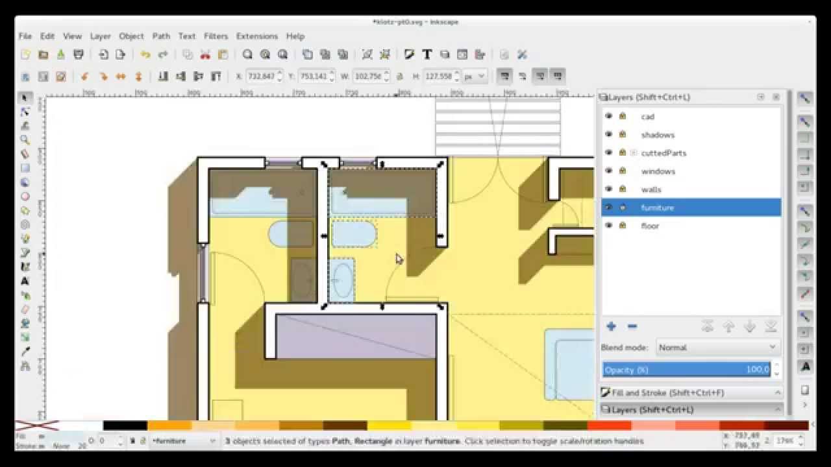Click the Print document icon
Image resolution: width=831 pixels, height=467 pixels.
click(79, 55)
